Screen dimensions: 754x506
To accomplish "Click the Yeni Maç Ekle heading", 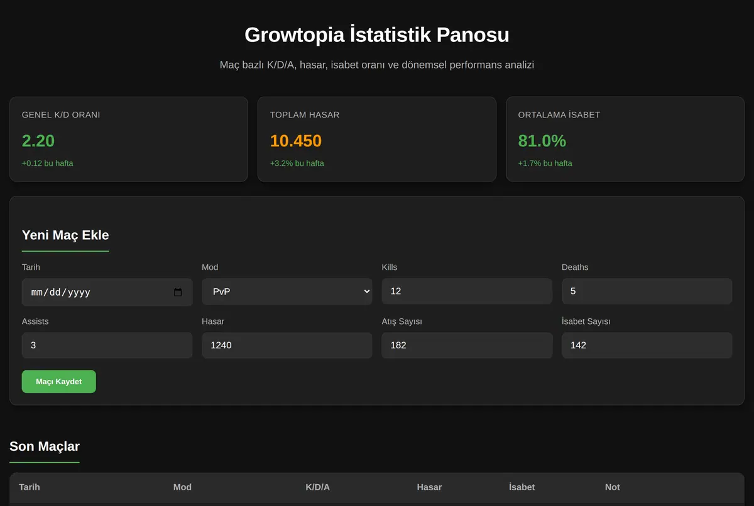I will point(65,235).
